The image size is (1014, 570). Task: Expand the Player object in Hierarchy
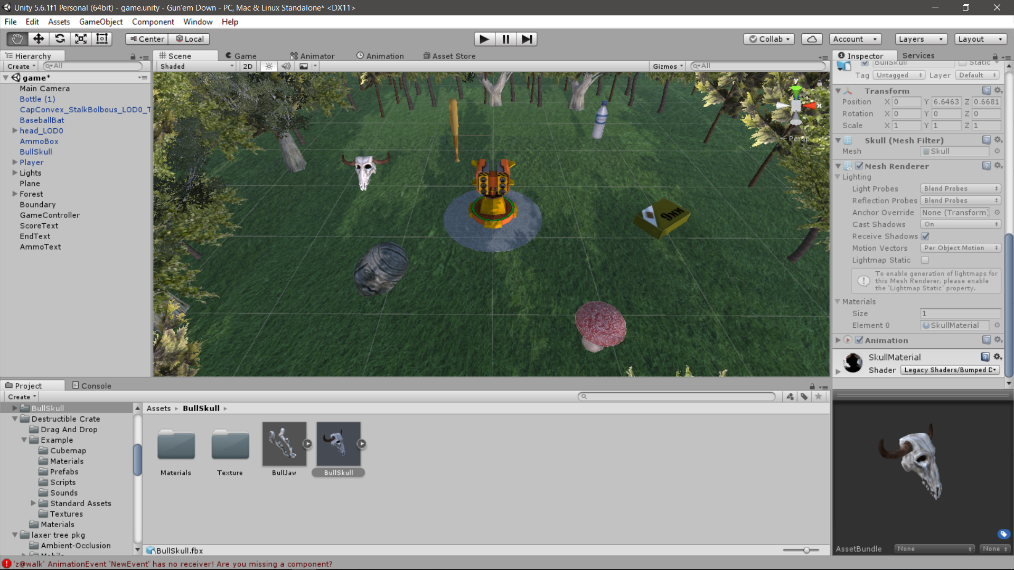pyautogui.click(x=14, y=162)
